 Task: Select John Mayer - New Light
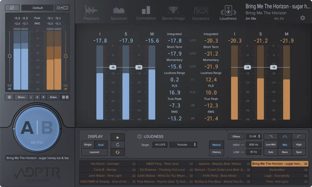[105, 175]
